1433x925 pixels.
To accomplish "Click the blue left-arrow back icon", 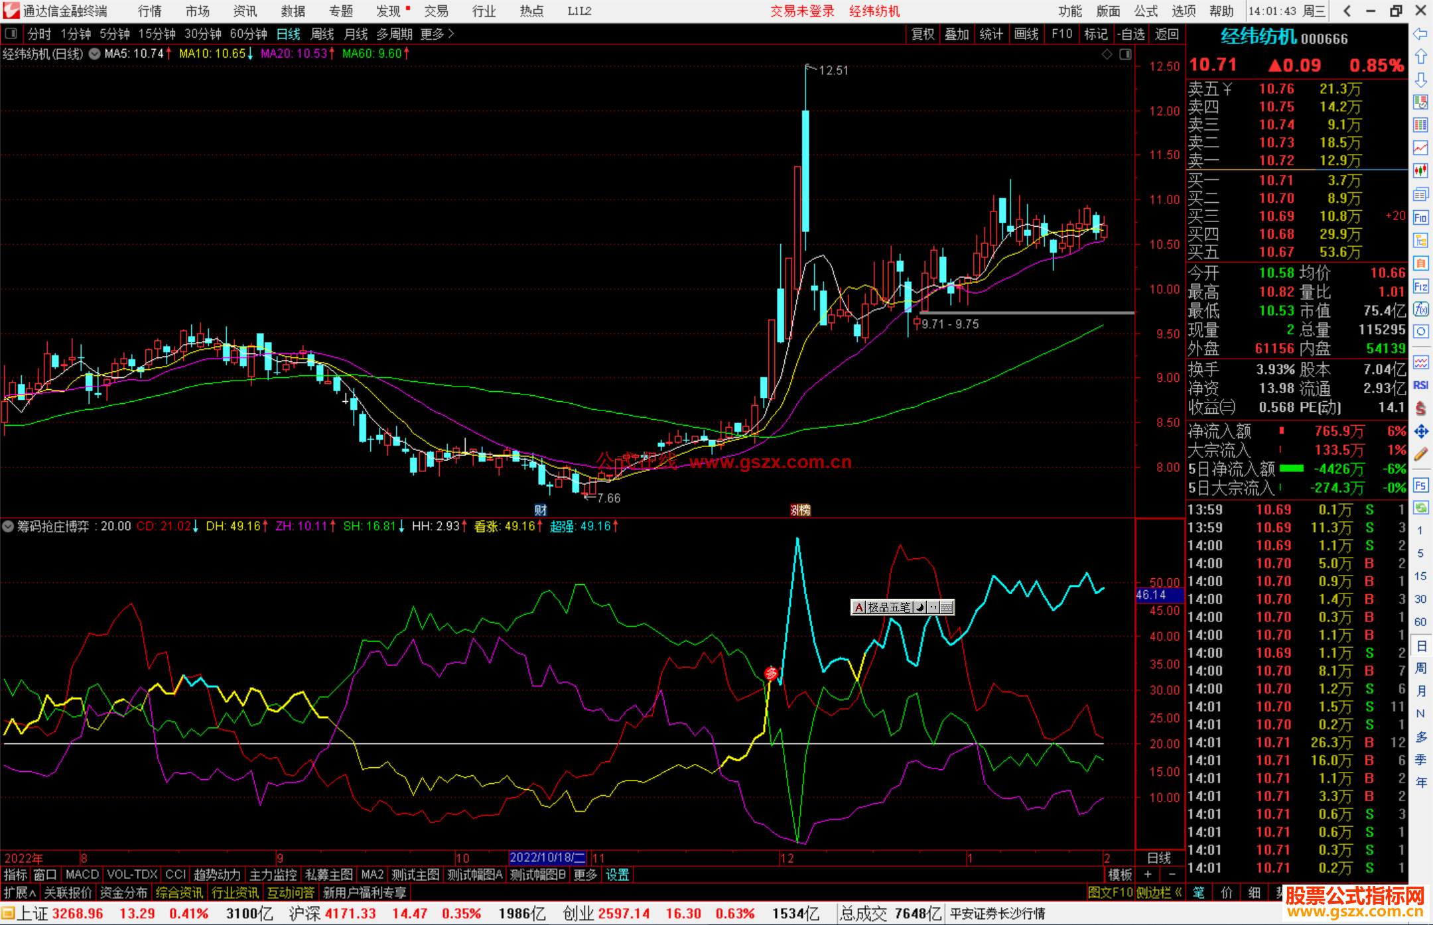I will 1420,34.
